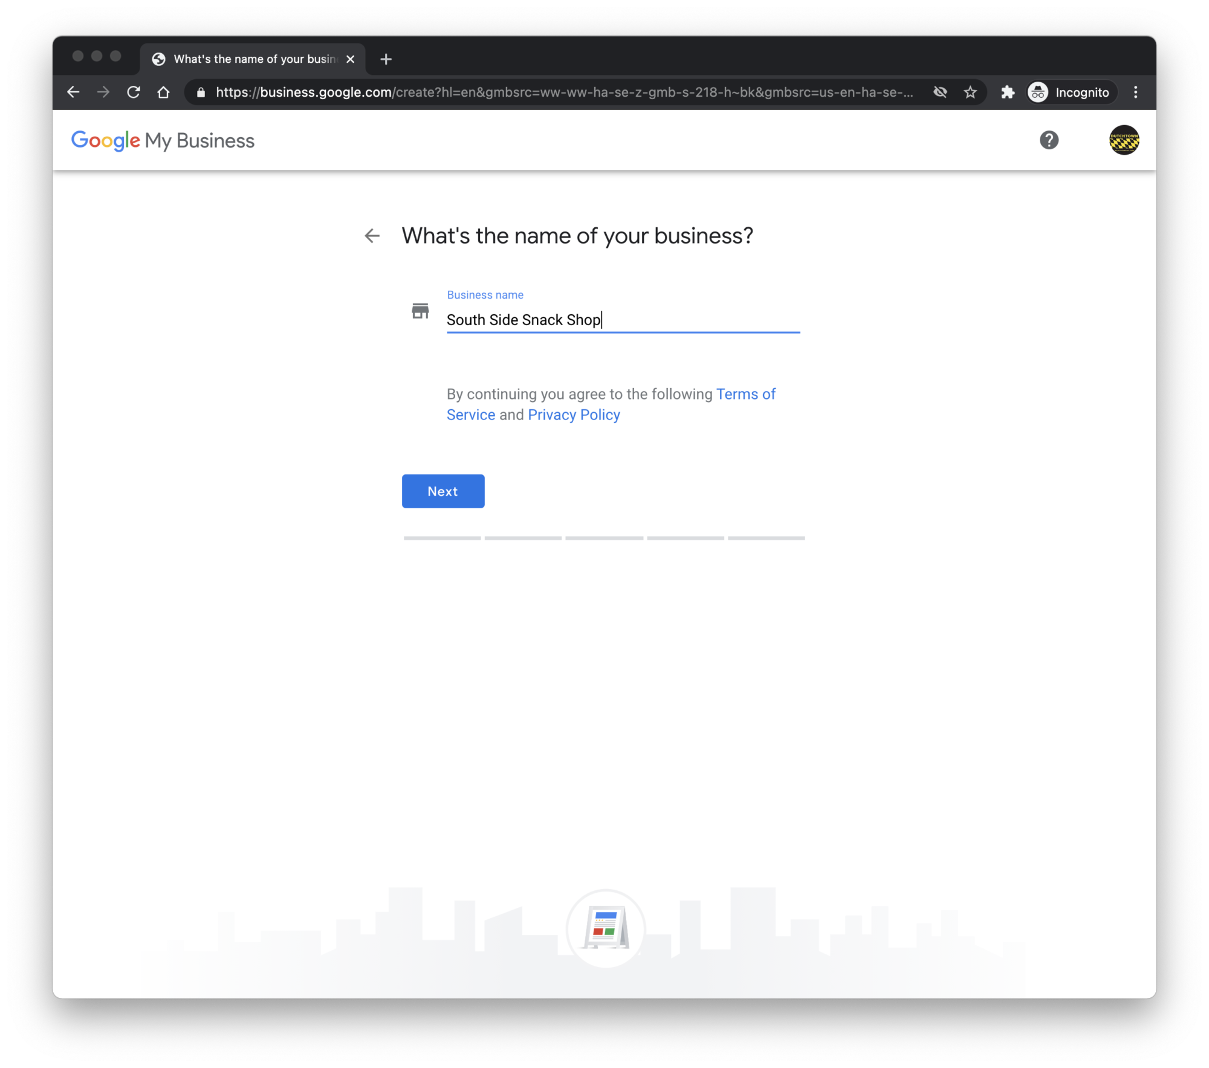Click the browser forward navigation arrow
Image resolution: width=1209 pixels, height=1068 pixels.
pyautogui.click(x=104, y=93)
